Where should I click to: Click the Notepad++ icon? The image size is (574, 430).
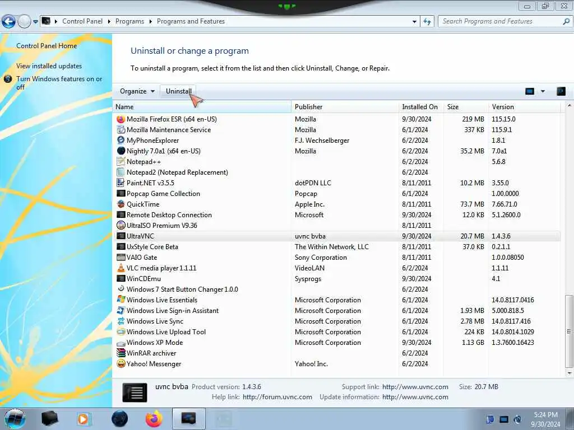point(121,162)
